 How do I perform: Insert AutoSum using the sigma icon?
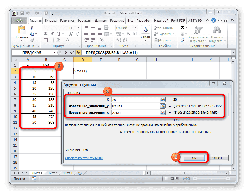(182, 28)
